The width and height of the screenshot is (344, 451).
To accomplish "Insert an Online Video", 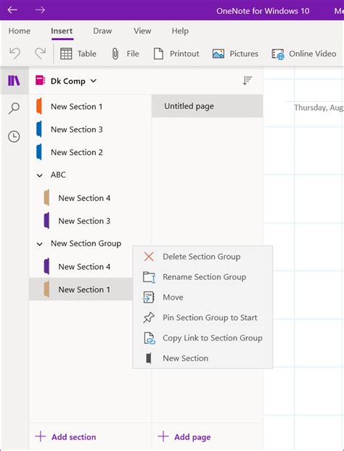I will tap(304, 54).
